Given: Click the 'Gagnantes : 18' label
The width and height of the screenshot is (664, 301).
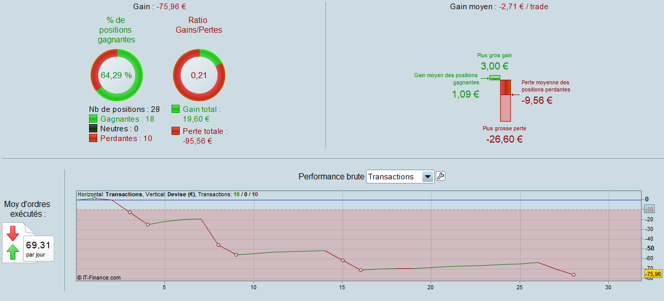Looking at the screenshot, I should (127, 119).
